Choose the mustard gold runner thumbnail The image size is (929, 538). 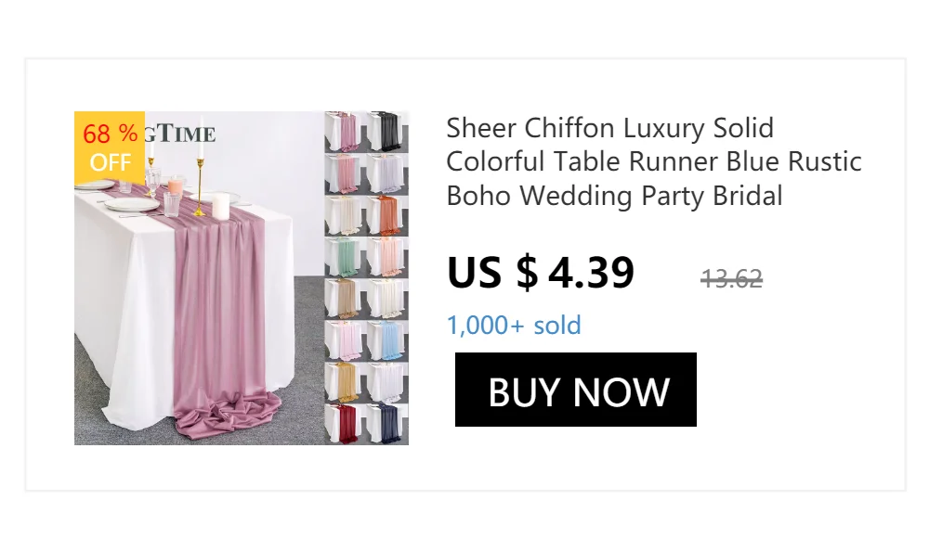(346, 382)
